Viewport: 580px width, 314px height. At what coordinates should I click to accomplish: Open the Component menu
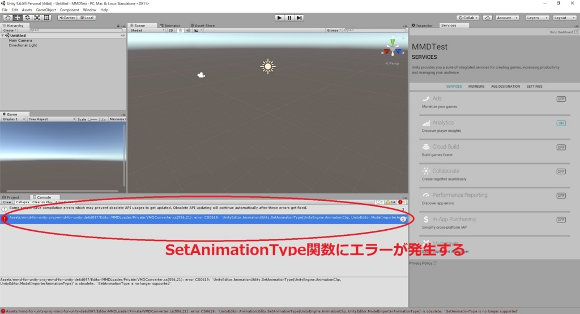69,10
